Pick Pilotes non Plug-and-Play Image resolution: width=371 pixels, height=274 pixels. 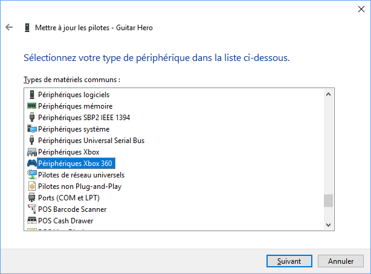80,186
